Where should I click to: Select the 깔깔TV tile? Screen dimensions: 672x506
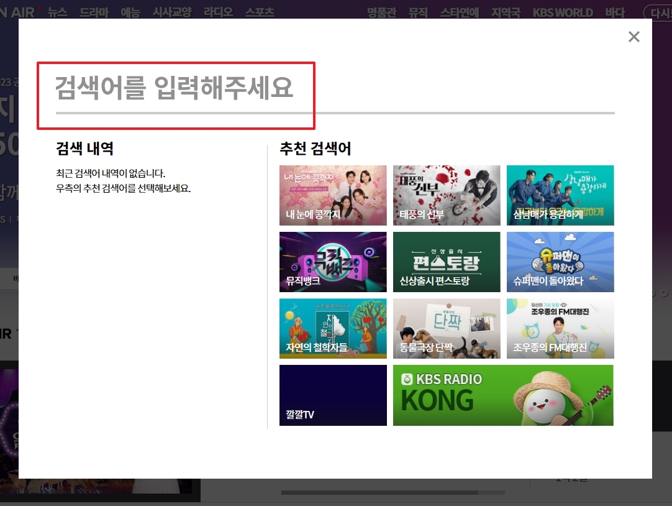coord(333,395)
